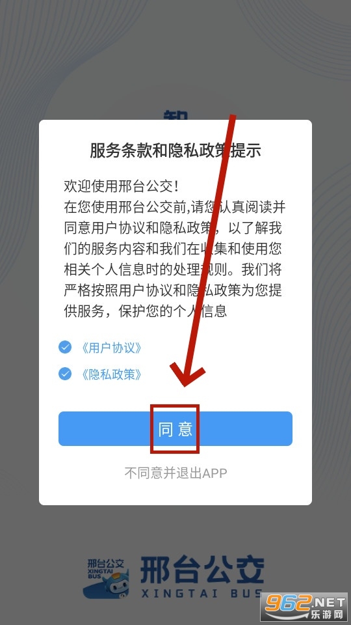Click the line 同意用户协议和隐私政策 in the notice

[141, 228]
